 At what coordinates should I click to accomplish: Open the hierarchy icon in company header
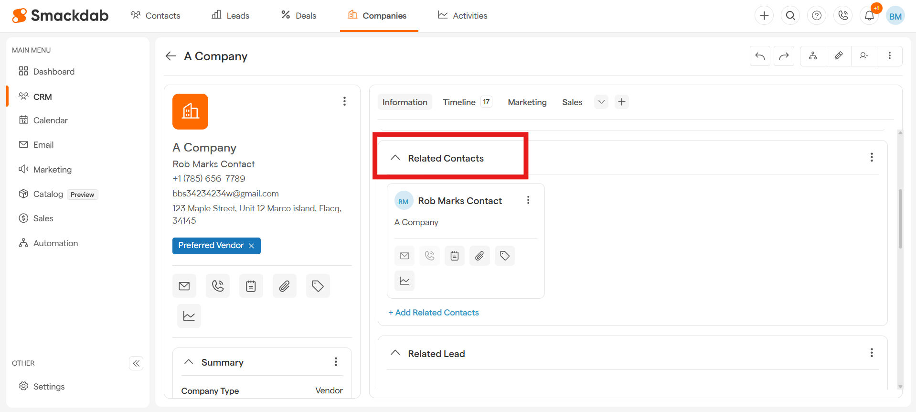[812, 56]
